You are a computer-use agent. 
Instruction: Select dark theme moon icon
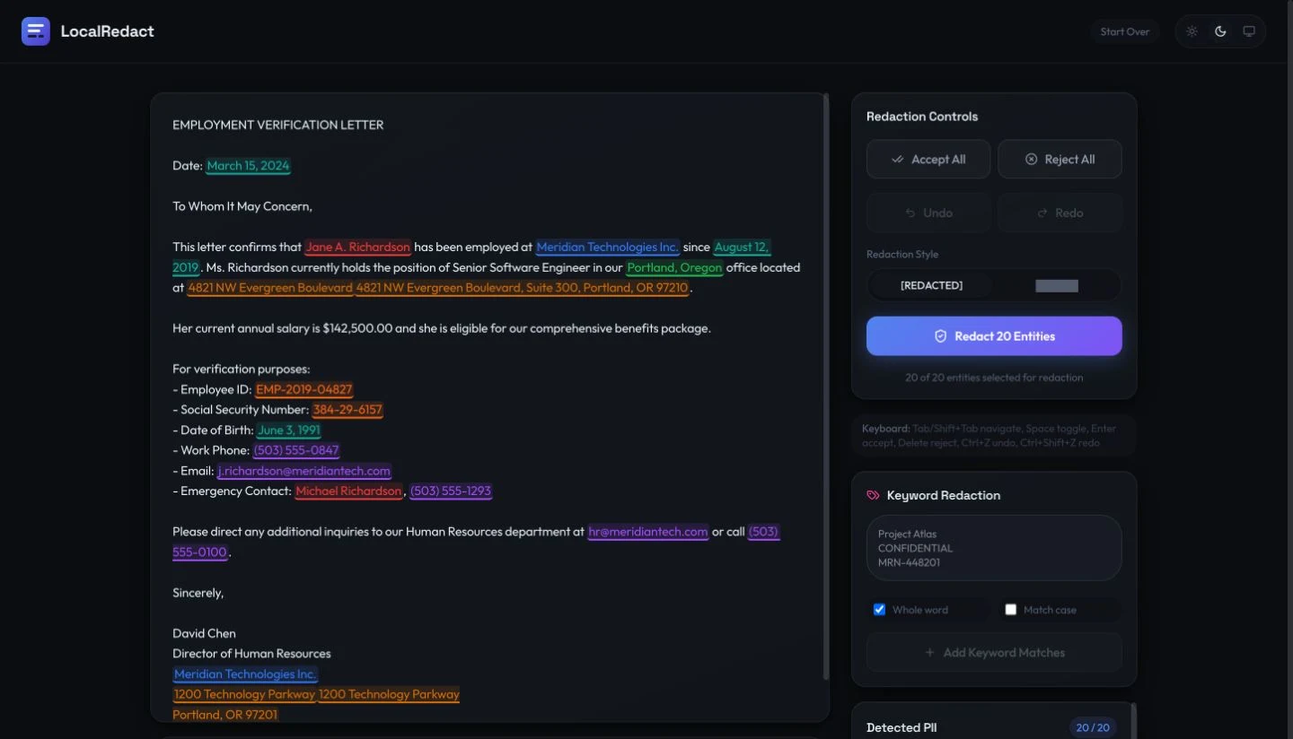click(1220, 31)
